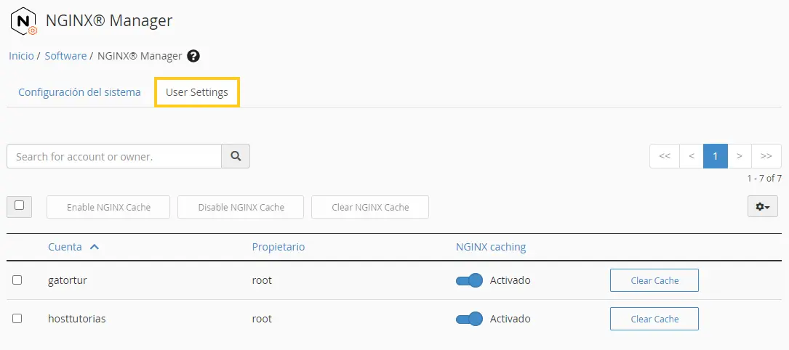The image size is (789, 350).
Task: Check the gatortur account checkbox
Action: click(x=17, y=280)
